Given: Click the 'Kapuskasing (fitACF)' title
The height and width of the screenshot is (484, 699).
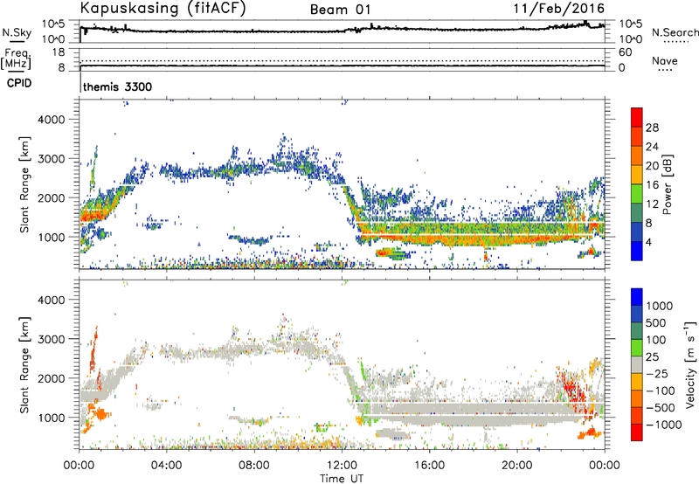Looking at the screenshot, I should click(x=163, y=8).
